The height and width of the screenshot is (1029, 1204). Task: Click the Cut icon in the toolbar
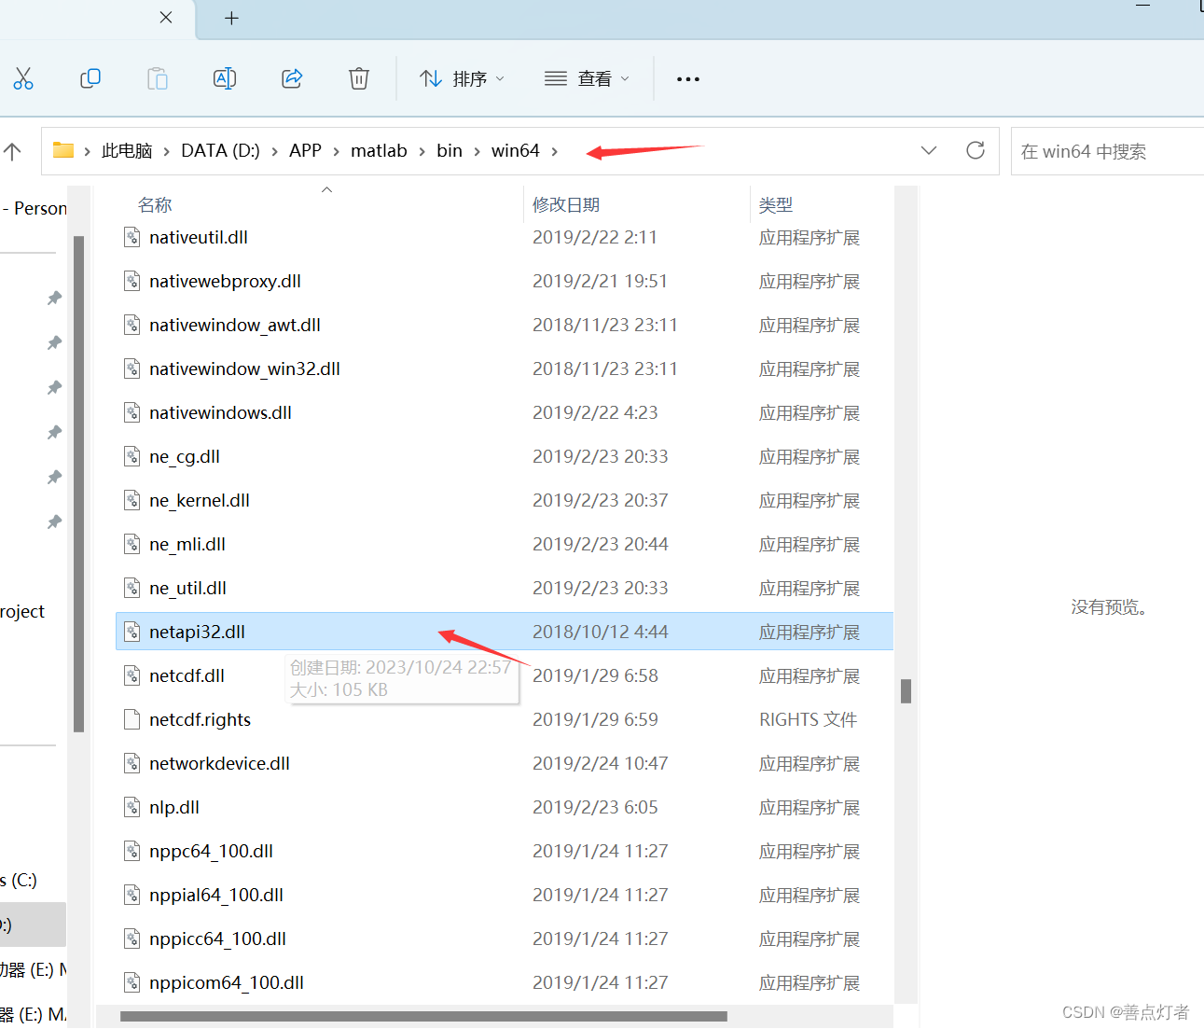click(x=23, y=78)
